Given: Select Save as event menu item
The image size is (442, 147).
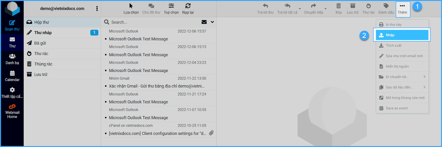Looking at the screenshot, I should click(402, 108).
